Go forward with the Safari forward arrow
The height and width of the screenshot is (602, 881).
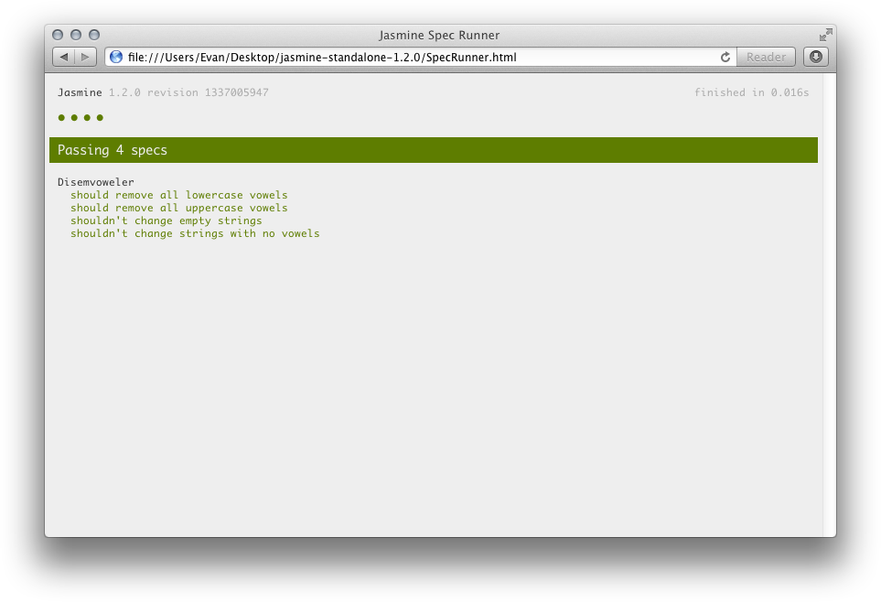85,57
